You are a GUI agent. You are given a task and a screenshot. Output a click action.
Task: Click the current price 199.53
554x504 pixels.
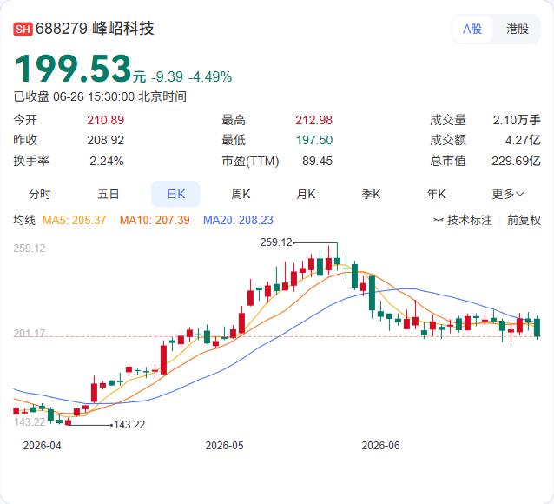coord(73,69)
